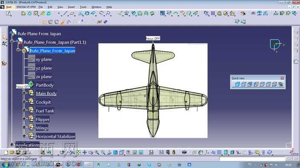Click the clock in the system tray

288,165
